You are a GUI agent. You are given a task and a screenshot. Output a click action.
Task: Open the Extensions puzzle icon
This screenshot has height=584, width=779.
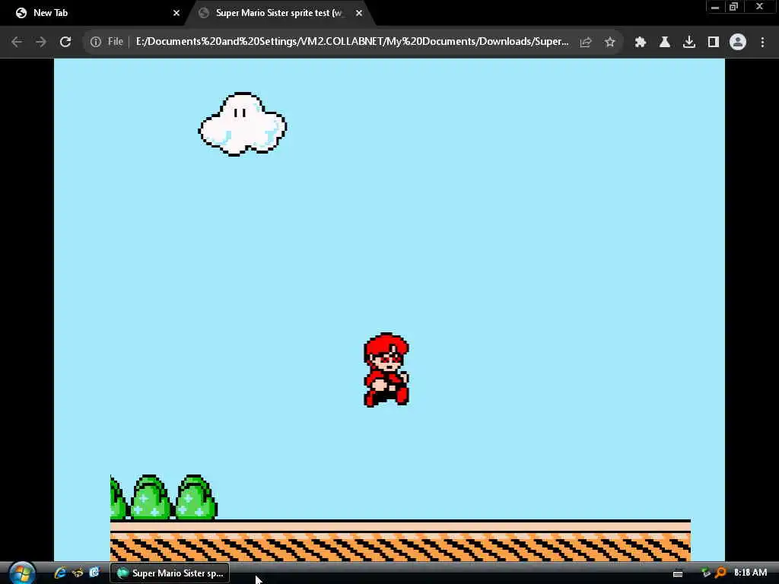point(641,43)
